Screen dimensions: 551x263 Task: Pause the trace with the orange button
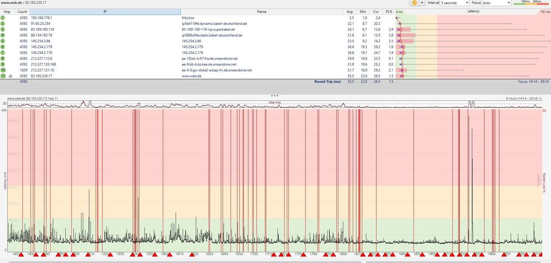point(414,3)
